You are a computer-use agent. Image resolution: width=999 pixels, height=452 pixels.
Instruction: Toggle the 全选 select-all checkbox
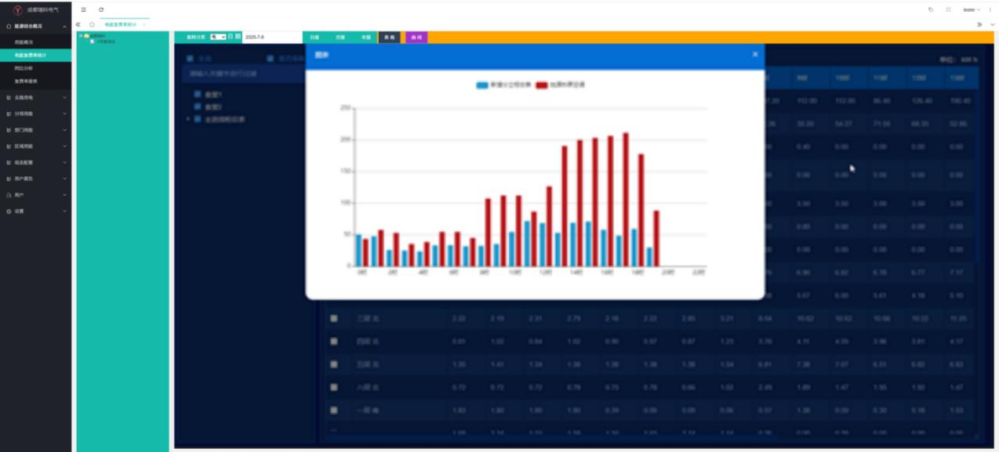coord(191,59)
